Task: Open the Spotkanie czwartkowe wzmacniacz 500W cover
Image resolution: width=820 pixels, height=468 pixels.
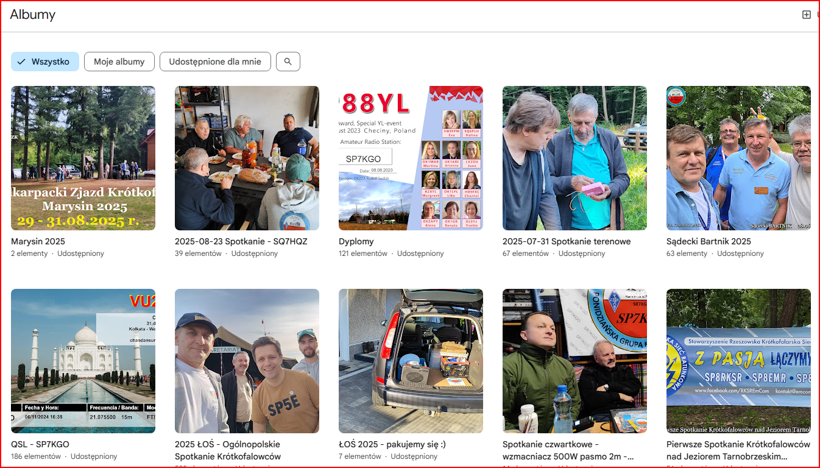Action: click(574, 361)
